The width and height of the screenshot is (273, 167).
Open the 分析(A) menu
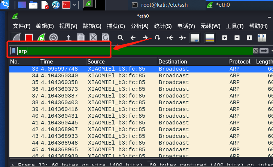point(139,26)
